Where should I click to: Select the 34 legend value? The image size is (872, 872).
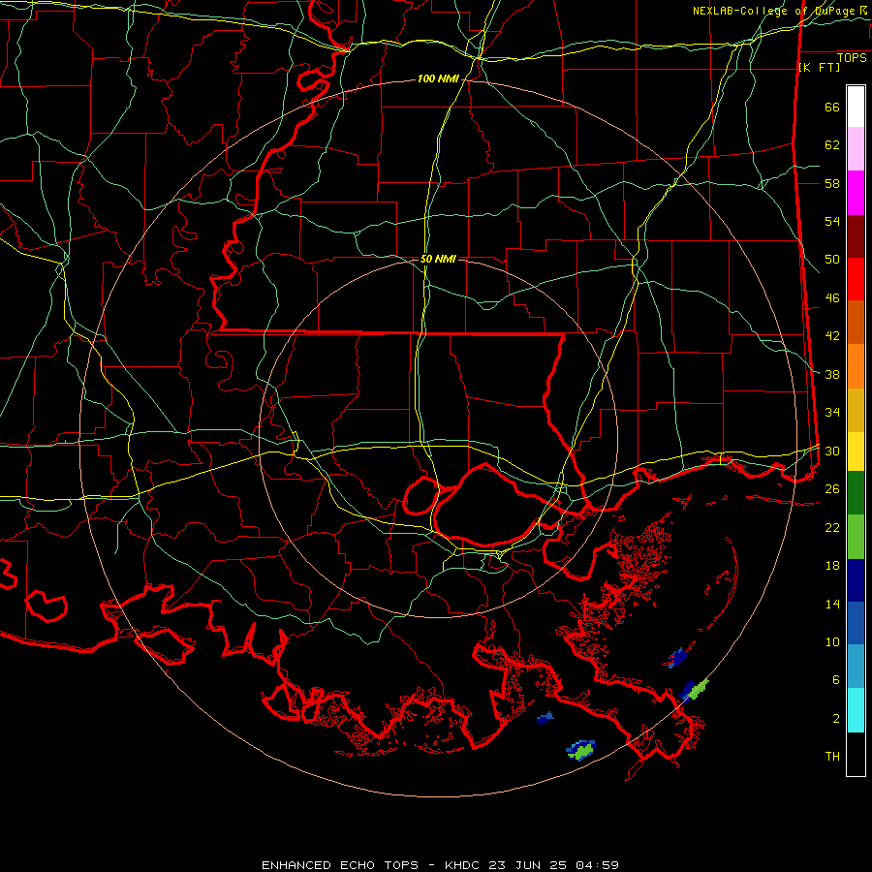point(832,413)
